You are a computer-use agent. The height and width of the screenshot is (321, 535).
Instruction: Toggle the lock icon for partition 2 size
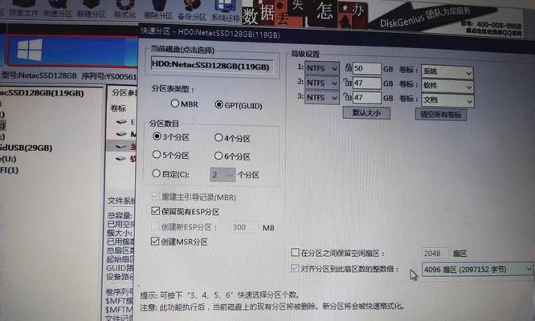coord(347,82)
